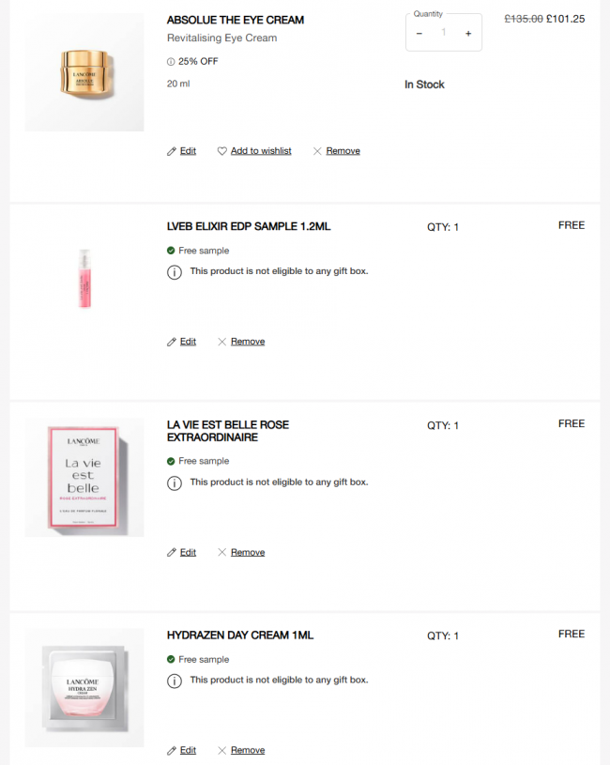Decrease Absolue Eye Cream quantity with minus
This screenshot has height=765, width=610.
coord(419,34)
